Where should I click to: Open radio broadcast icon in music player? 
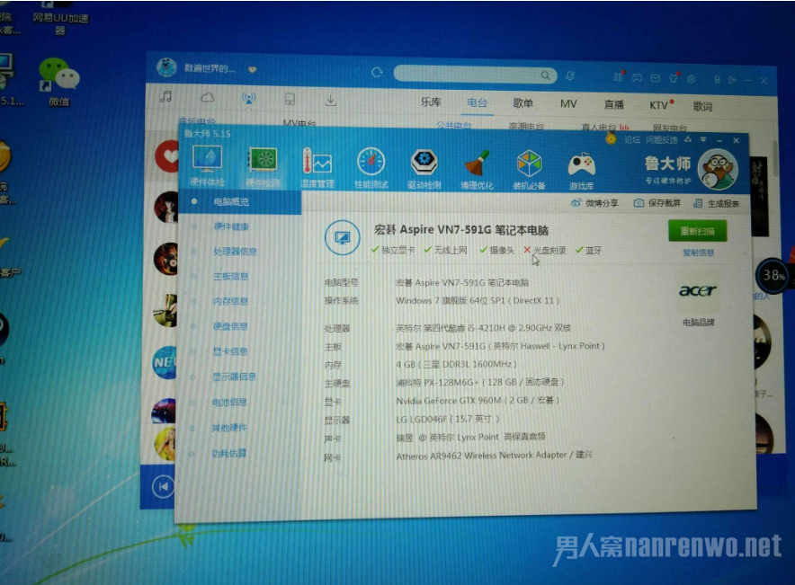click(248, 98)
